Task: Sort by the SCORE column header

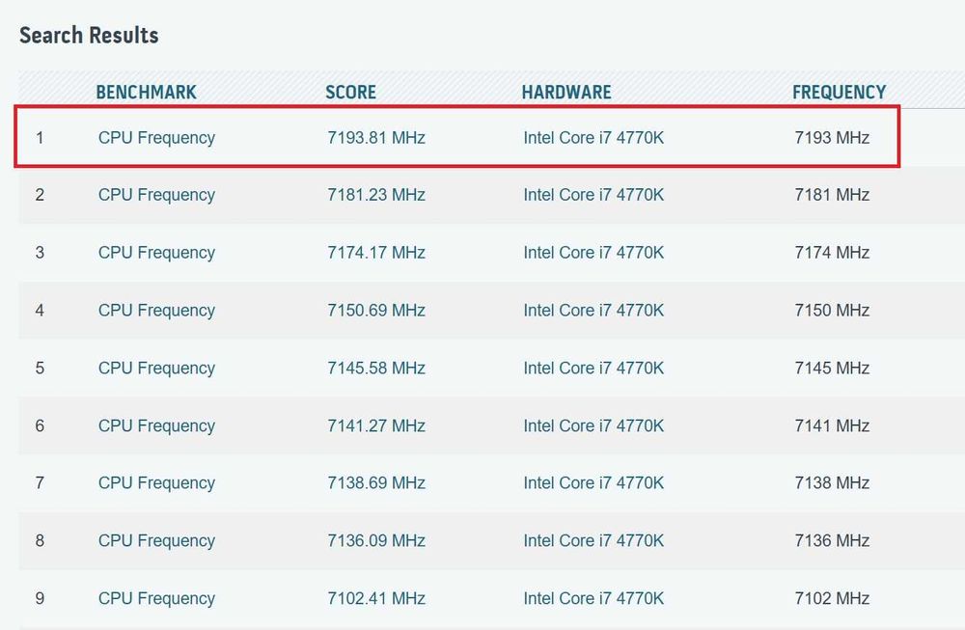Action: click(350, 93)
